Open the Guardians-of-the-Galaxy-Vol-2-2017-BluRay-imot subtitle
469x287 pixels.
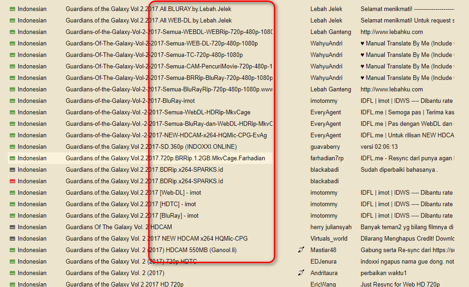coord(130,101)
